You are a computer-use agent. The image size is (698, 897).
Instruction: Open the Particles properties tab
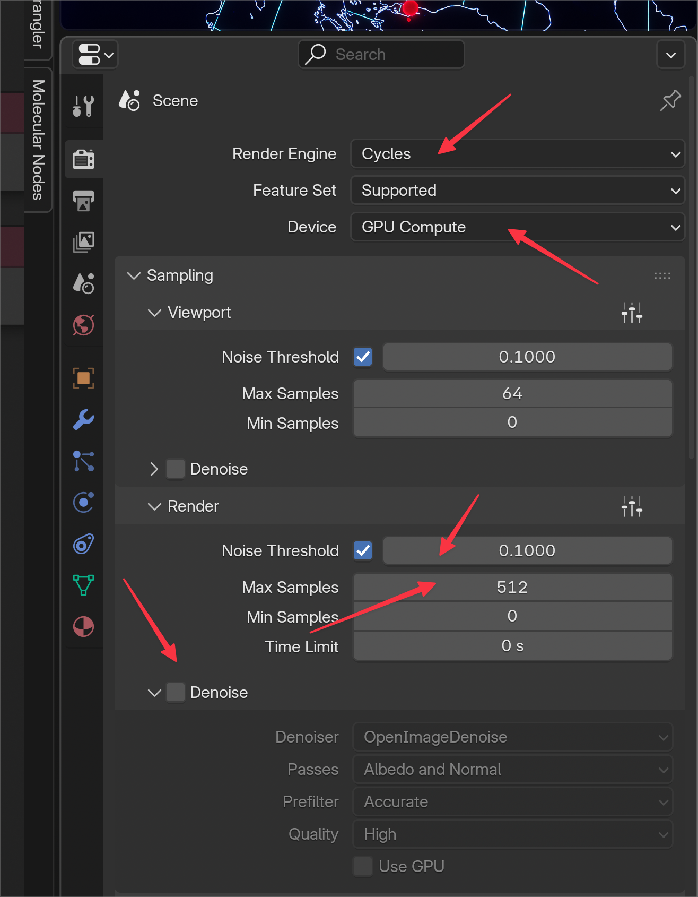(84, 461)
